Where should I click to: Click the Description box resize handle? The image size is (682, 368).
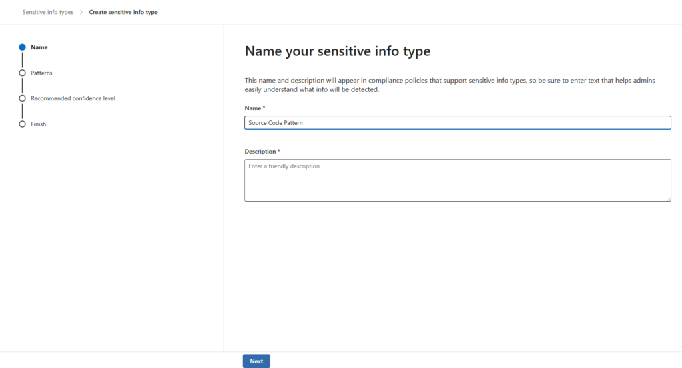pos(668,198)
